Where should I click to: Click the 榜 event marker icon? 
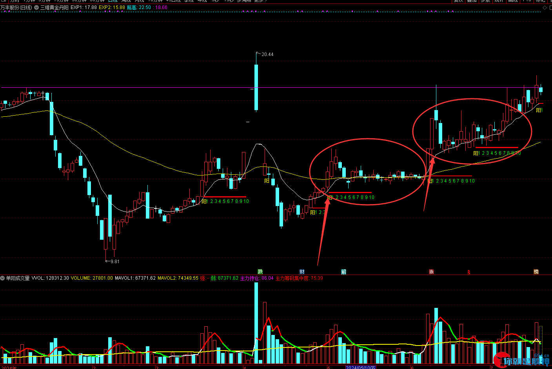point(536,272)
